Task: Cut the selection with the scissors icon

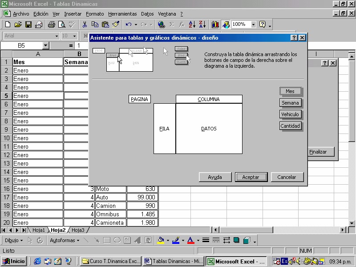Action: 85,24
